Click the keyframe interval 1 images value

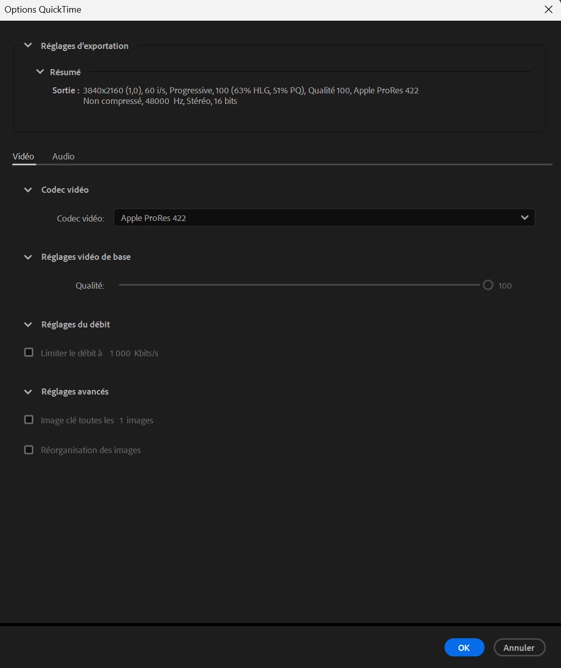[x=121, y=420]
